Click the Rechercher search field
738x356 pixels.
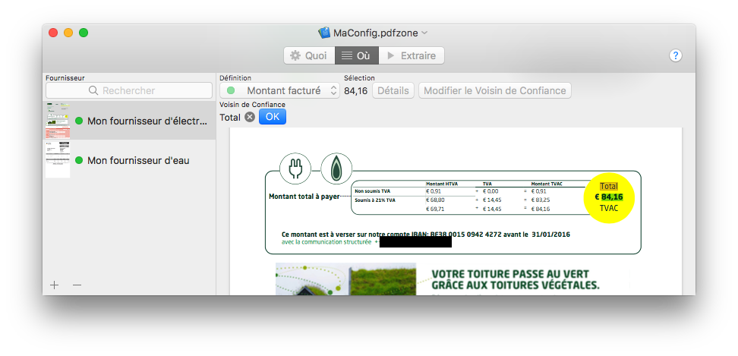129,90
